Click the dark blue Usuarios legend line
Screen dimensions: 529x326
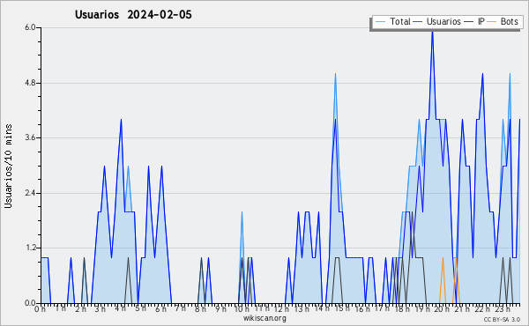[418, 22]
